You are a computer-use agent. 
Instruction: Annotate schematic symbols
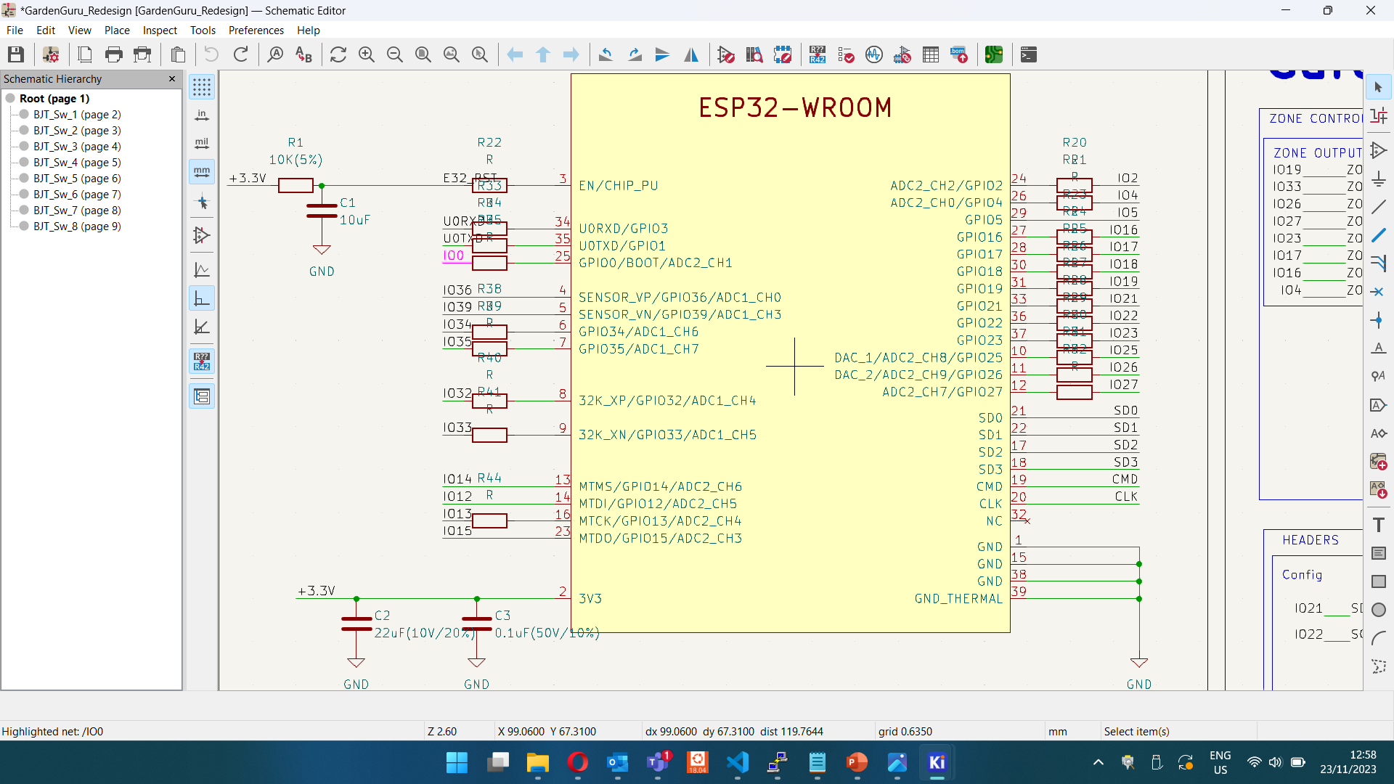pos(818,54)
